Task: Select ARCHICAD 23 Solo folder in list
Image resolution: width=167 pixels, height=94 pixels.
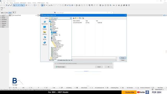Action: 59,45
